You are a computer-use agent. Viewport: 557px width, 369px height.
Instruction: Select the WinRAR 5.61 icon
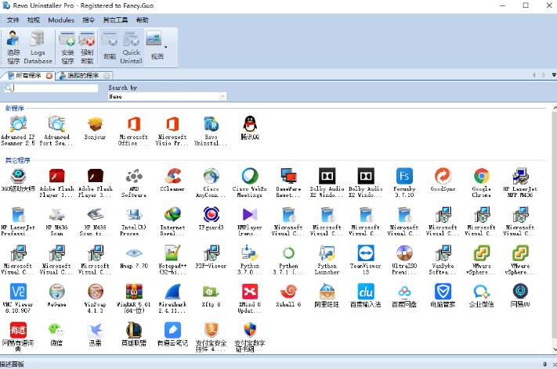pyautogui.click(x=133, y=292)
